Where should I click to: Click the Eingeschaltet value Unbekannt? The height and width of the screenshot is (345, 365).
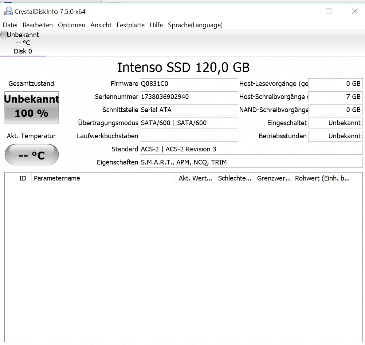pyautogui.click(x=335, y=123)
